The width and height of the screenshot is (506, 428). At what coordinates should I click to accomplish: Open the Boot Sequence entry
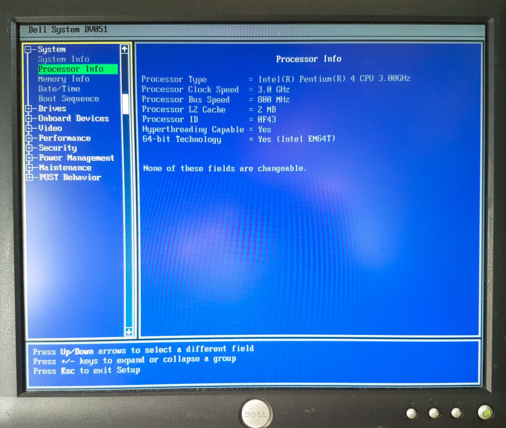(x=69, y=99)
